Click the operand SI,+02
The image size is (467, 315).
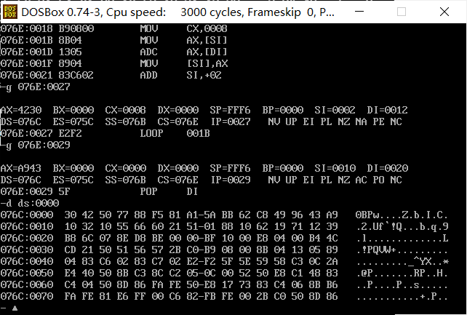pyautogui.click(x=204, y=75)
